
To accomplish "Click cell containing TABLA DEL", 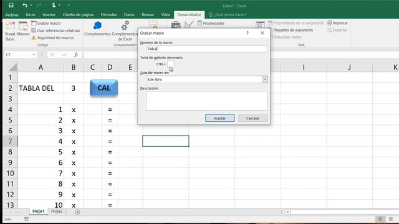I will 41,88.
